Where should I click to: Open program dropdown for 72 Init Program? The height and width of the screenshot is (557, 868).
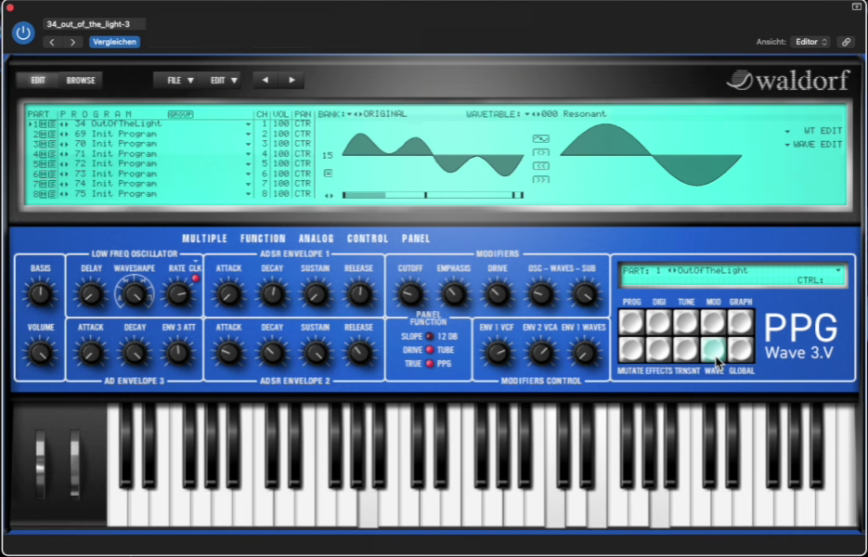[249, 164]
